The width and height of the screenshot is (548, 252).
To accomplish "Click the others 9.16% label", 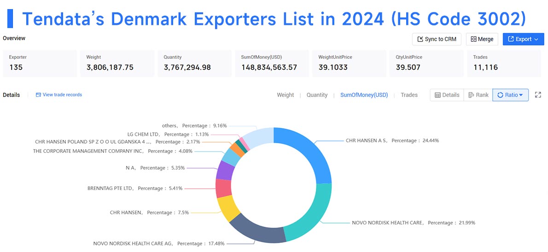I will tap(194, 125).
